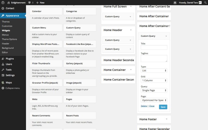The height and width of the screenshot is (130, 208).
Task: Open Background submenu item
Action: coord(8,48)
